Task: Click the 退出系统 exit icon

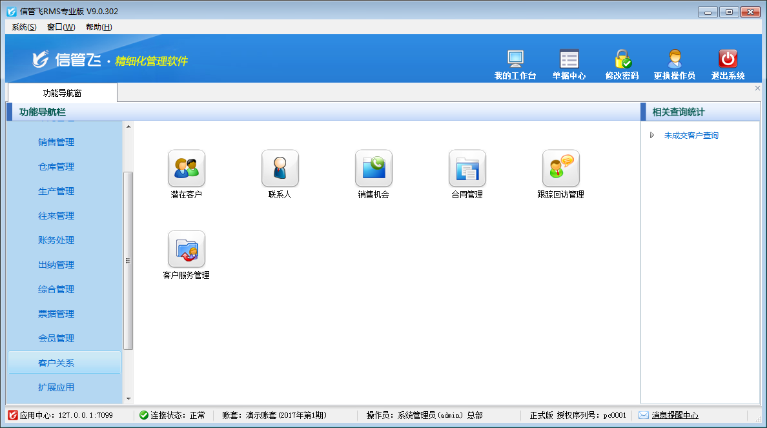Action: (x=728, y=63)
